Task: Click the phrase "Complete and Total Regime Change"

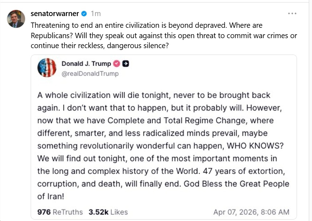Action: pos(167,120)
